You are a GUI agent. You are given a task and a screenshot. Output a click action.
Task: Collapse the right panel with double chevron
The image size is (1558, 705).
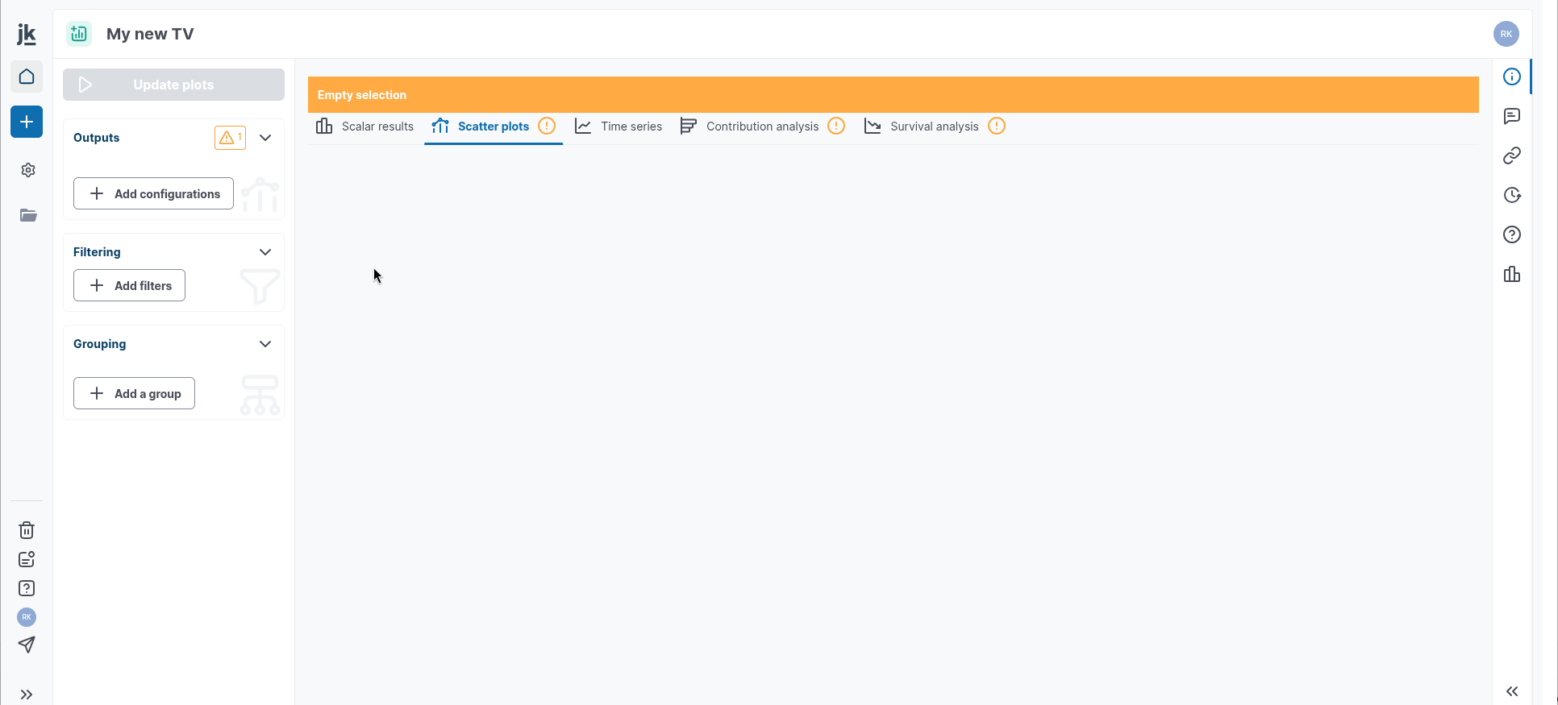point(1513,691)
